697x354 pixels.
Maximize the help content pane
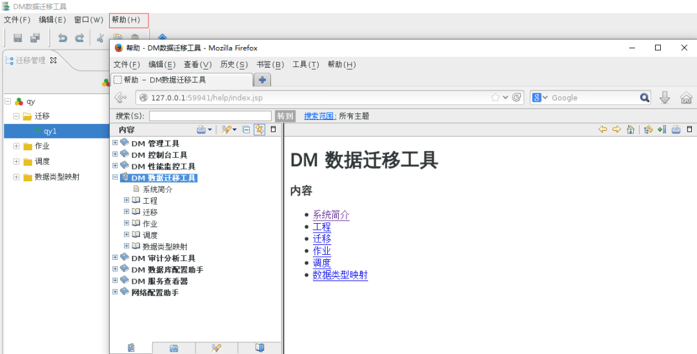(689, 129)
